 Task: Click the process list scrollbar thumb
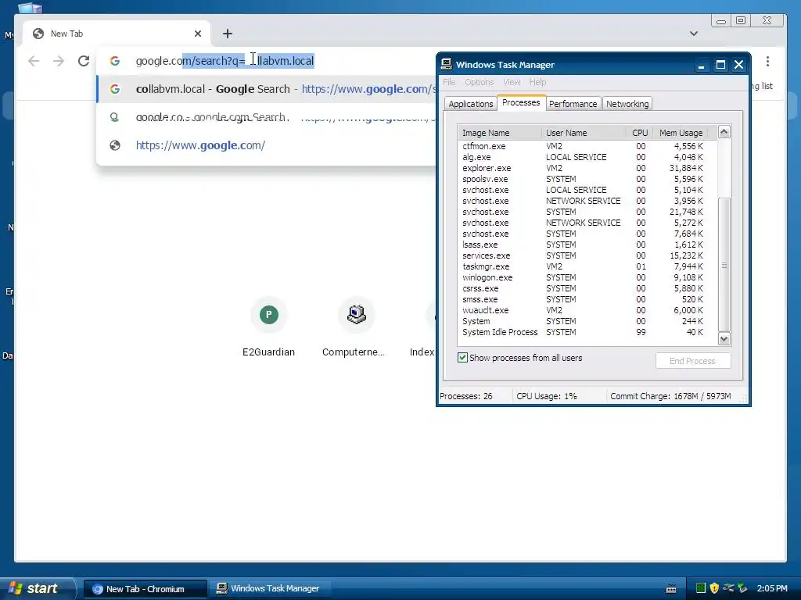(x=724, y=266)
